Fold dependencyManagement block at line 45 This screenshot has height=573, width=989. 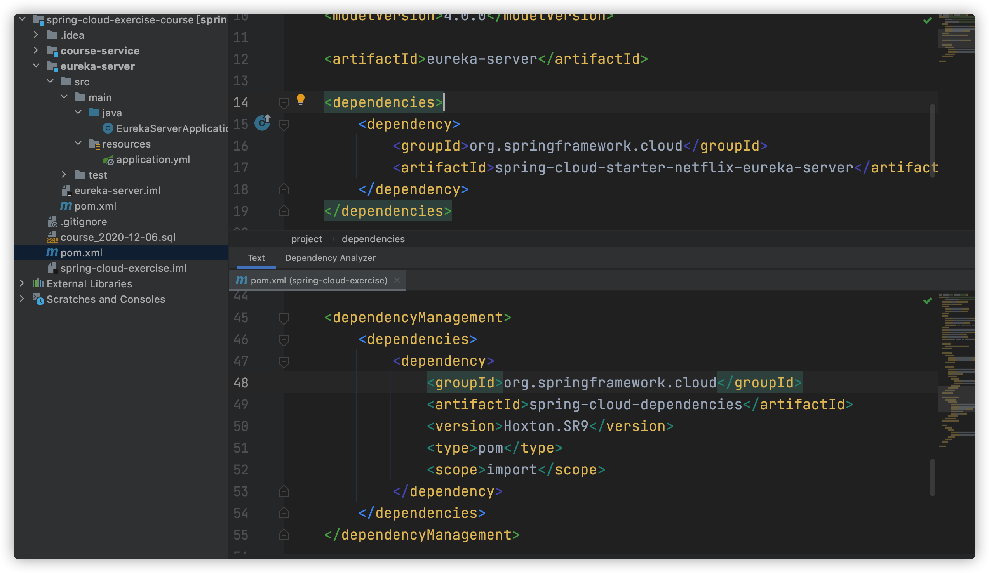[284, 318]
